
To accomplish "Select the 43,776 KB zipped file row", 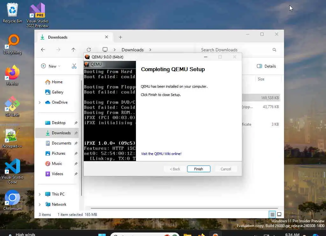I will click(x=261, y=107).
